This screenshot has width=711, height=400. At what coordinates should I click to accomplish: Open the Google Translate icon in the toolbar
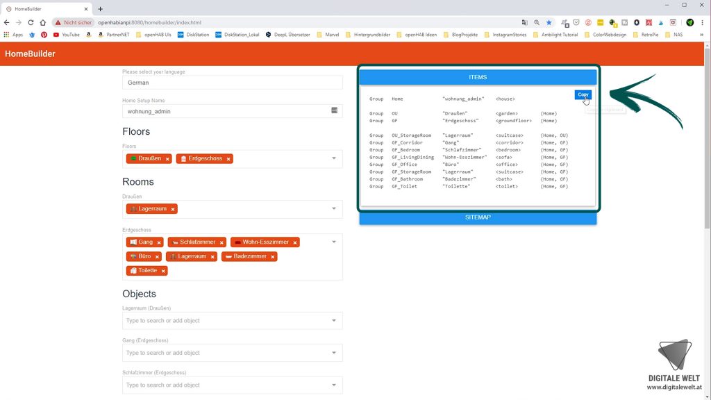525,22
